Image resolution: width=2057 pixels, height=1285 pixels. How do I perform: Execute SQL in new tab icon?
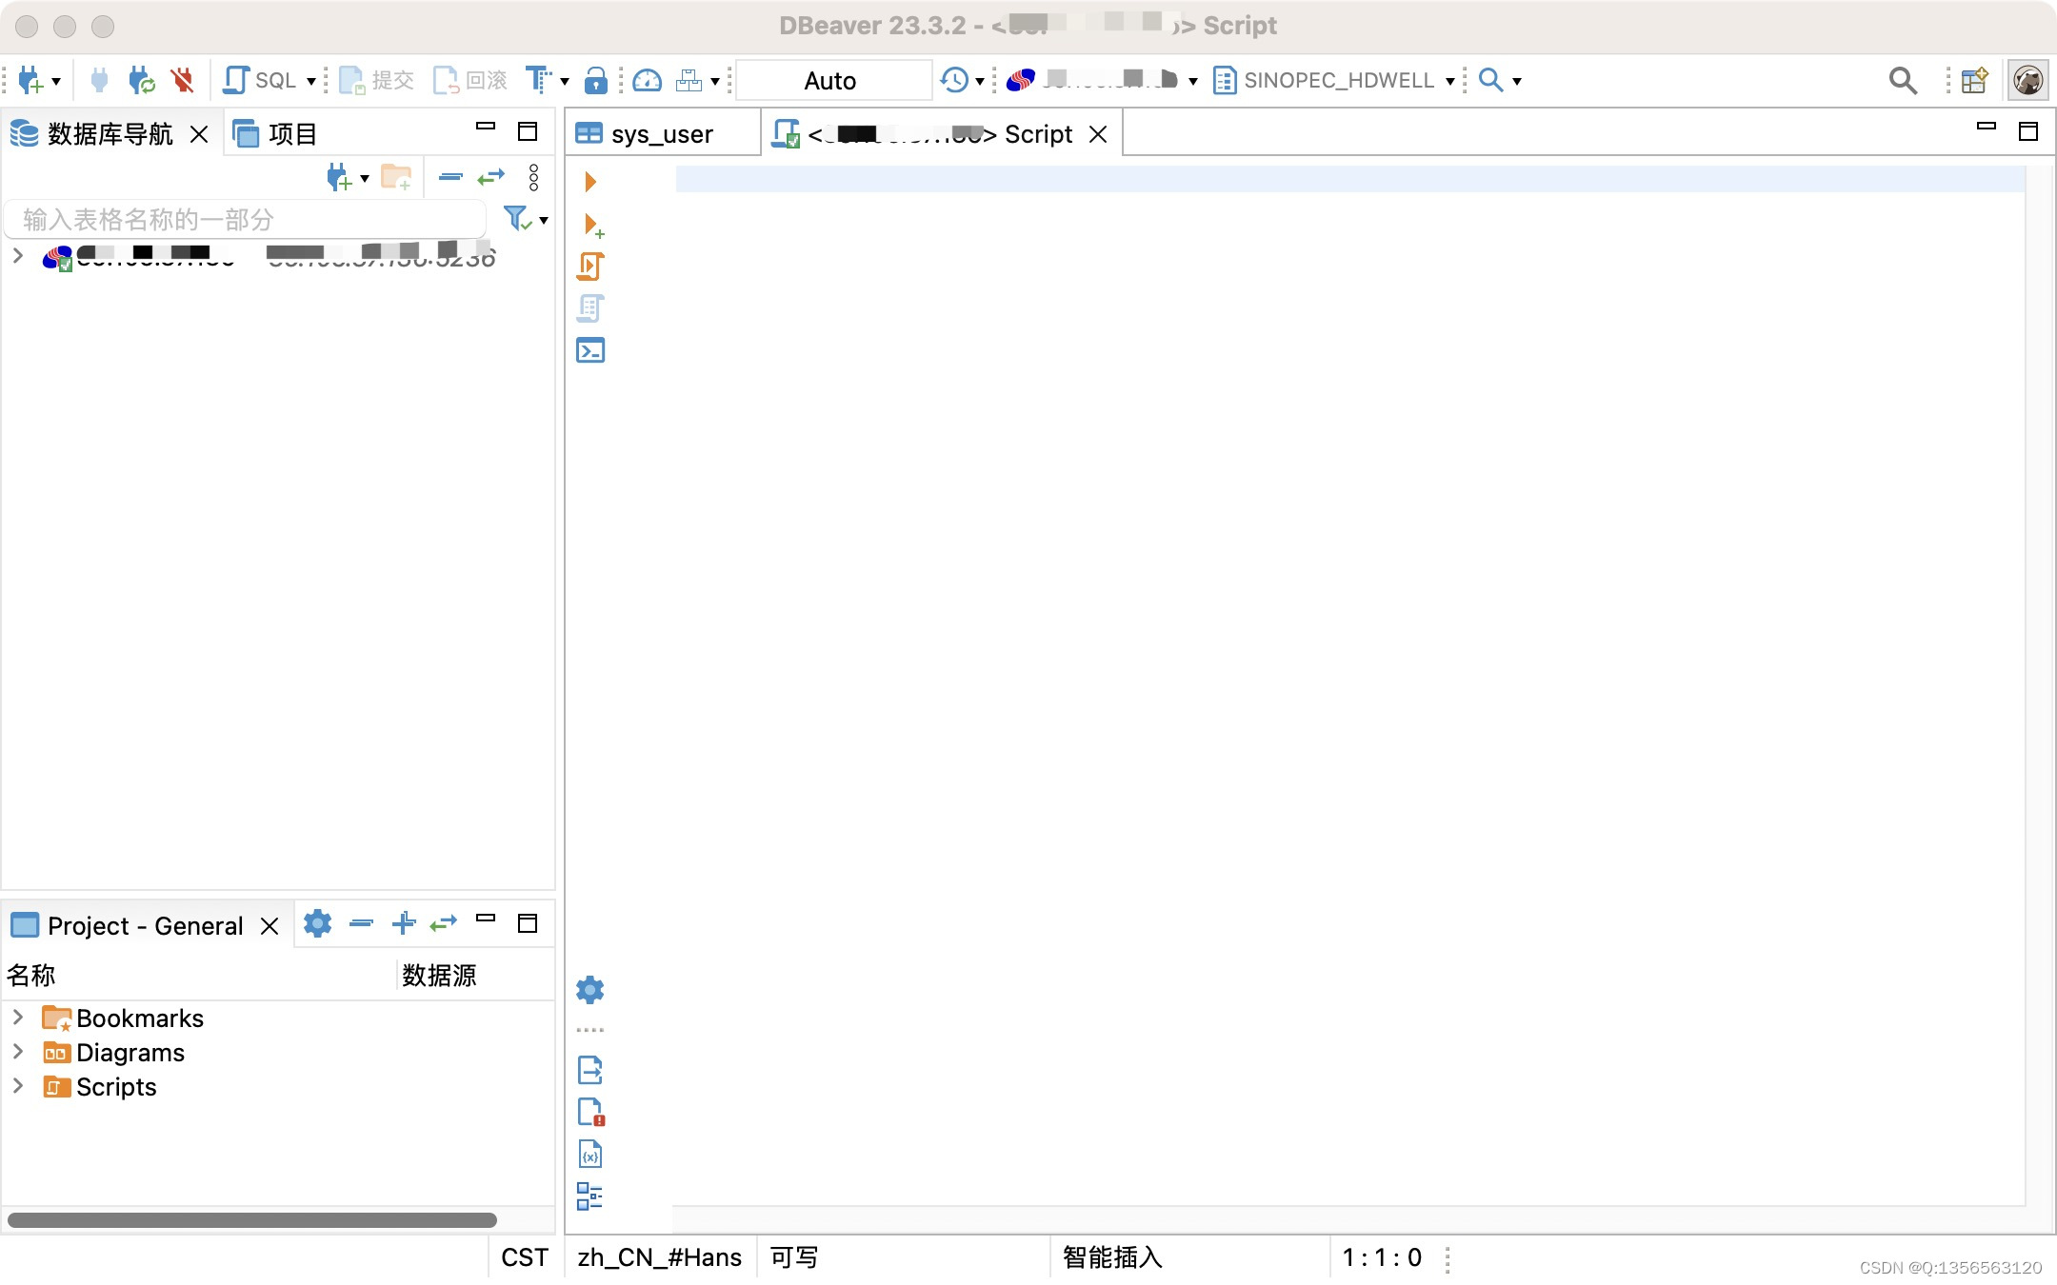(591, 226)
